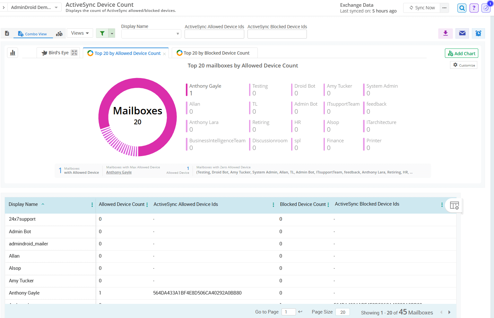Email this report via the envelope icon
This screenshot has height=318, width=494.
click(462, 33)
